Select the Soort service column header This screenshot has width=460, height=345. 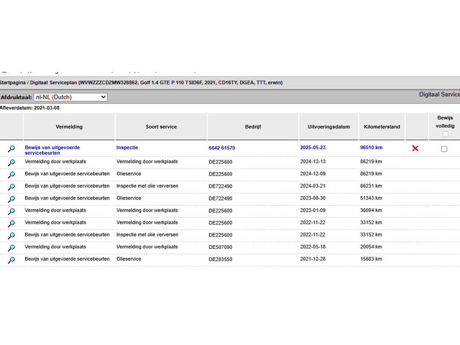coord(161,127)
